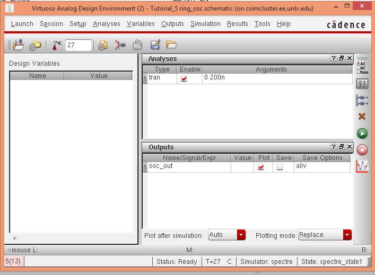Viewport: 375px width, 275px height.
Task: Open the Results menu
Action: [237, 24]
